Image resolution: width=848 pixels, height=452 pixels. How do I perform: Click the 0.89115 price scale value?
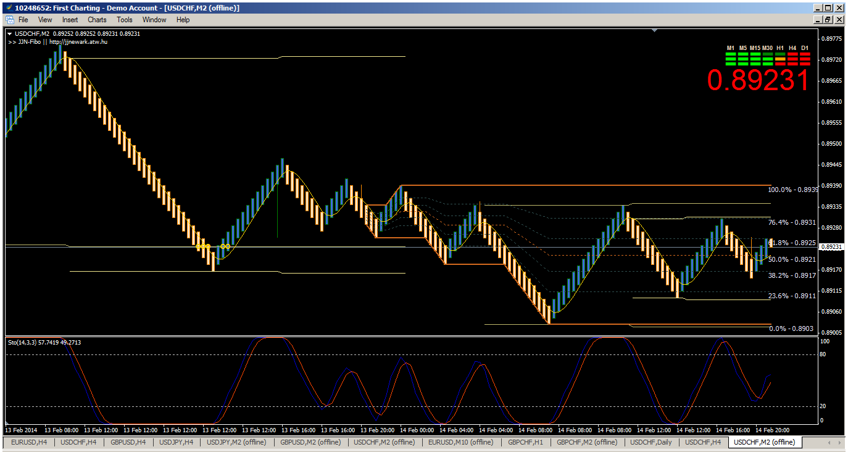833,290
